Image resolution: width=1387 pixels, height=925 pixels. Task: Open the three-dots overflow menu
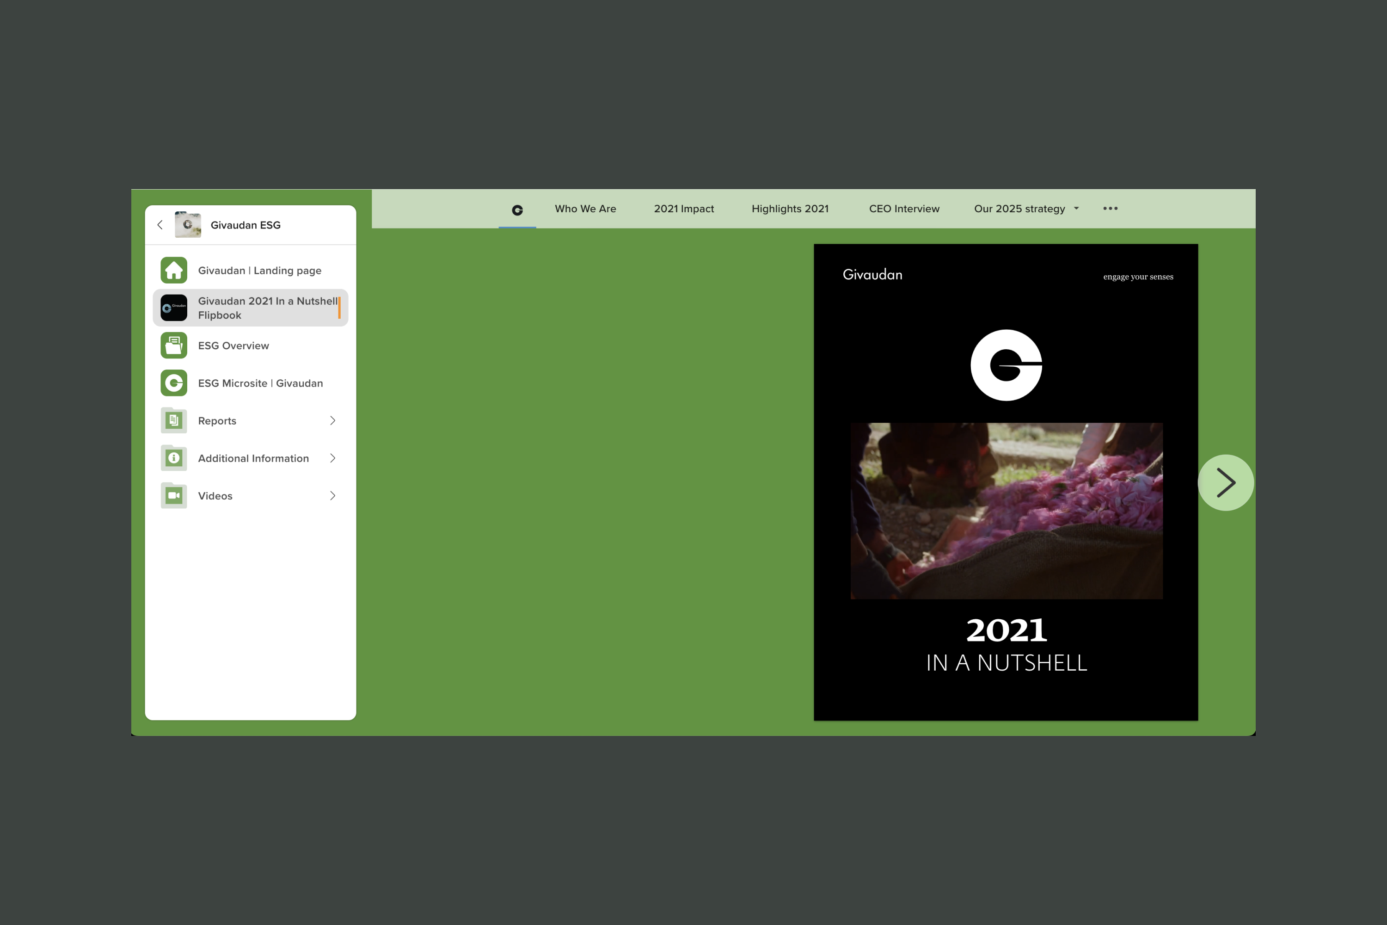click(1110, 208)
